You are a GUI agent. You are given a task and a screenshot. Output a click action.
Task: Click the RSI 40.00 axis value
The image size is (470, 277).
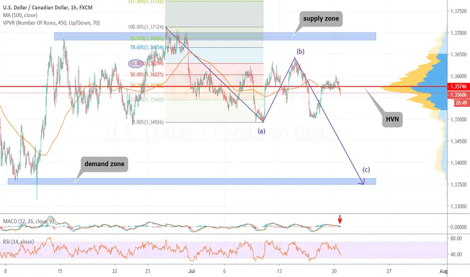pos(456,254)
